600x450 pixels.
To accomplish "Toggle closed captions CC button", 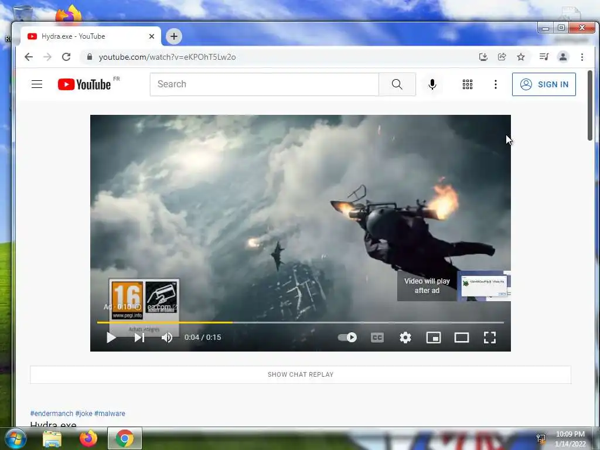I will click(377, 337).
